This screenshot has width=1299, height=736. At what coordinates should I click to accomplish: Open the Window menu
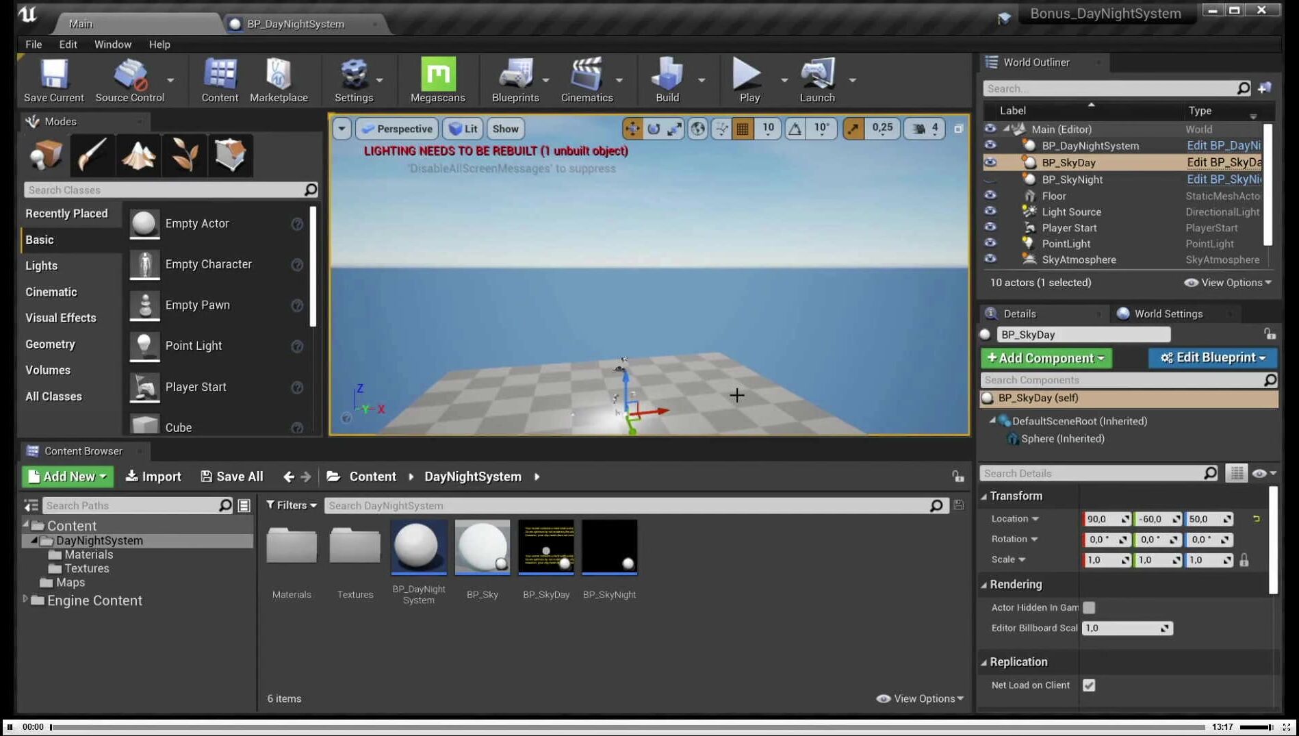(x=112, y=45)
